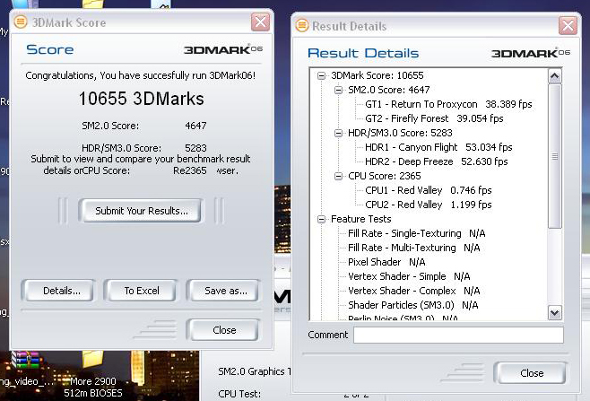This screenshot has width=590, height=401.
Task: Click the scrollbar thumb in results tree
Action: [x=555, y=156]
